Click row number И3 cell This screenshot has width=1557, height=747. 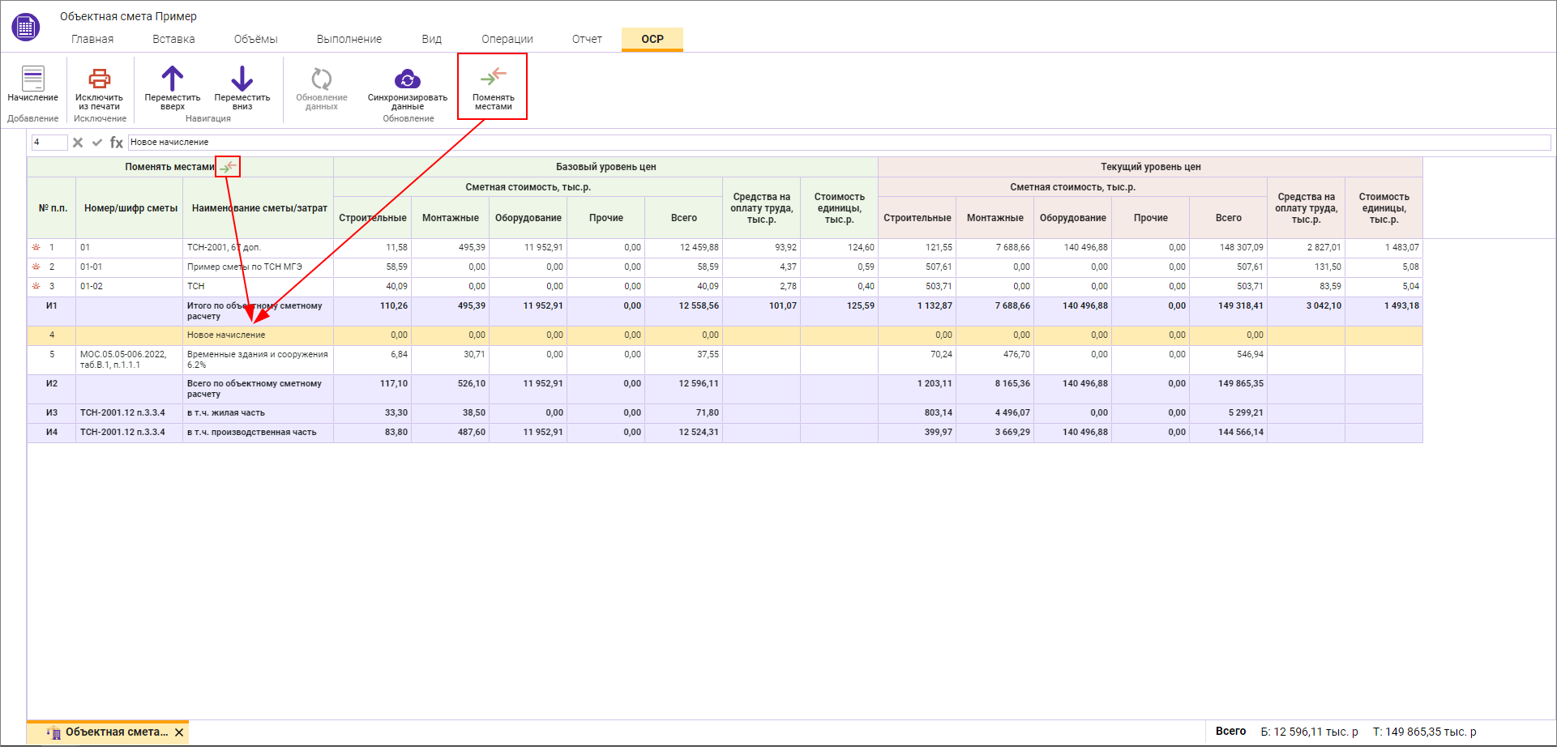coord(52,412)
